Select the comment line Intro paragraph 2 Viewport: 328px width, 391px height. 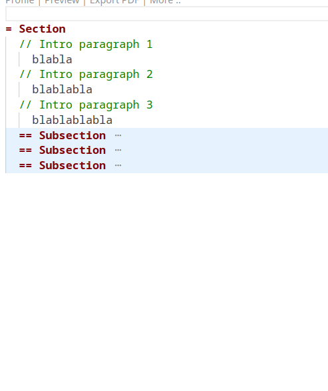(86, 75)
